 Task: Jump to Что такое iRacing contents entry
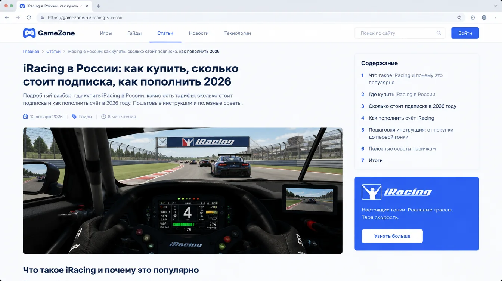click(406, 79)
